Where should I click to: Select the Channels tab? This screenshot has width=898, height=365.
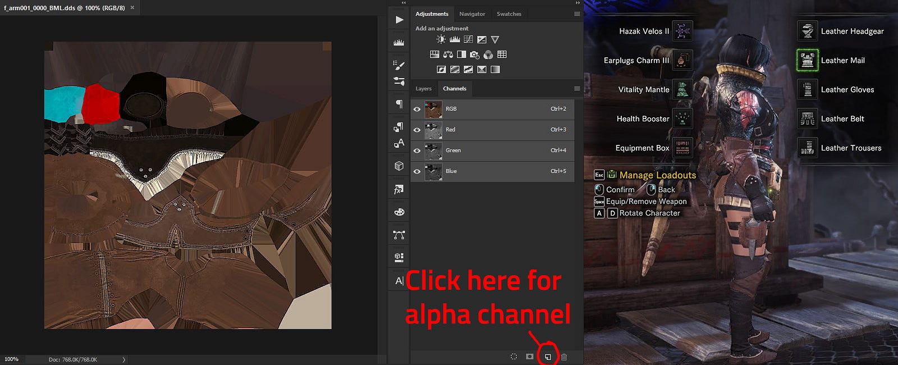coord(455,89)
